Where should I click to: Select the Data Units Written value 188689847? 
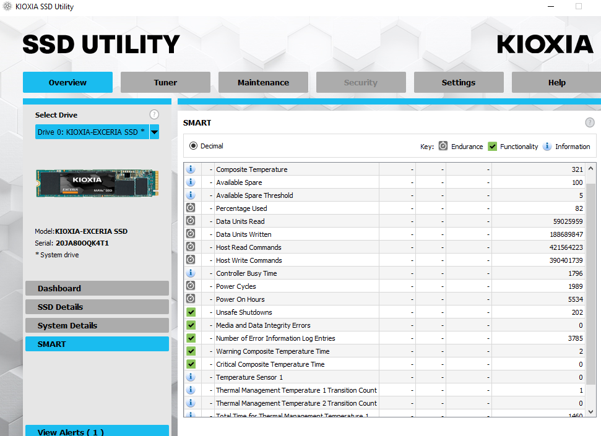tap(566, 234)
